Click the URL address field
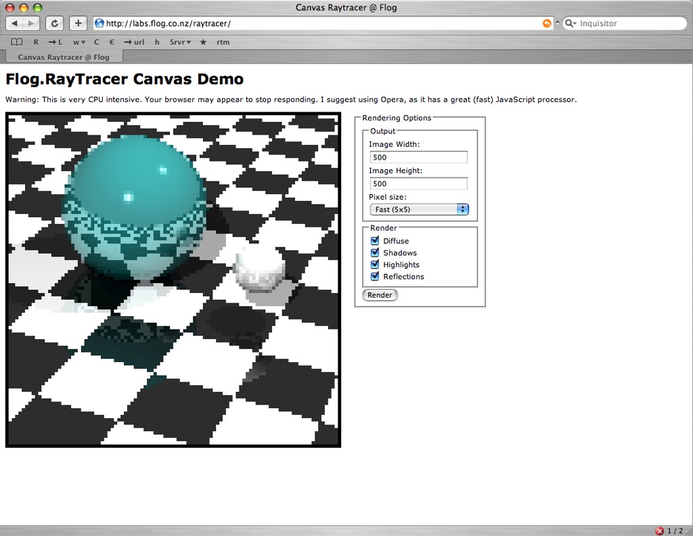This screenshot has height=536, width=693. (323, 24)
